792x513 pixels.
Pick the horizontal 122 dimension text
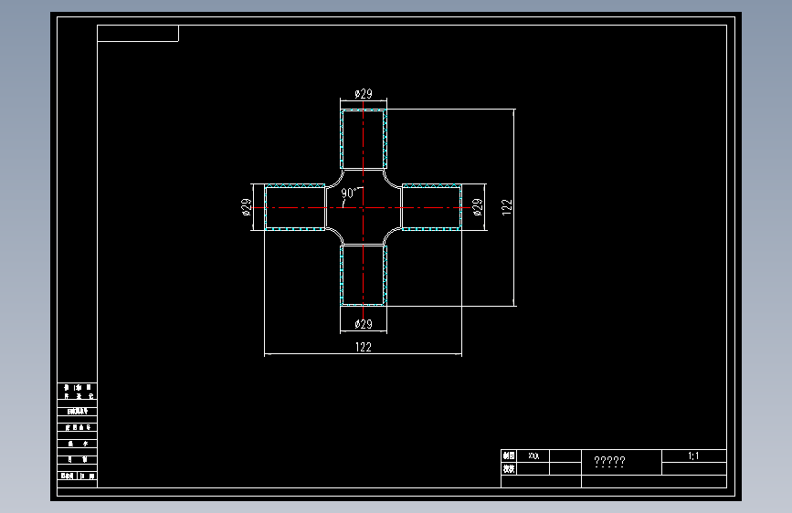coord(364,347)
